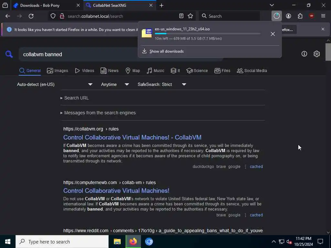Open the extensions puzzle icon
This screenshot has height=248, width=331.
(x=300, y=16)
